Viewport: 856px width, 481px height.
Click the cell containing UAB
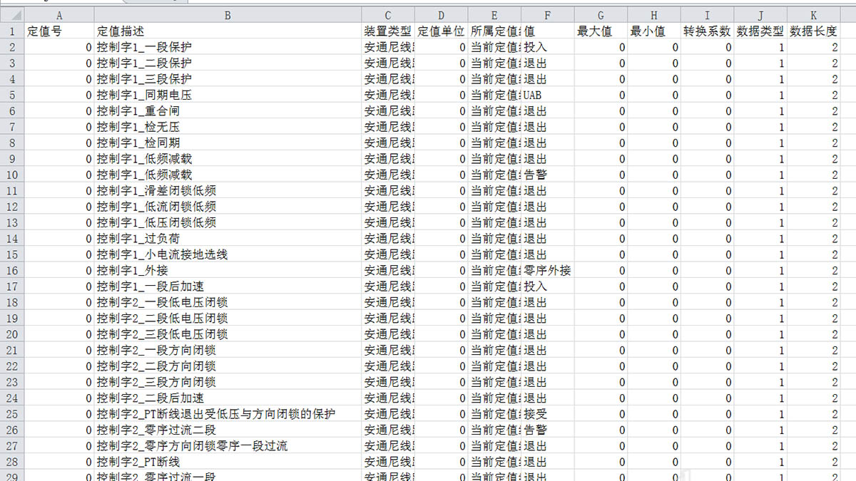click(547, 95)
